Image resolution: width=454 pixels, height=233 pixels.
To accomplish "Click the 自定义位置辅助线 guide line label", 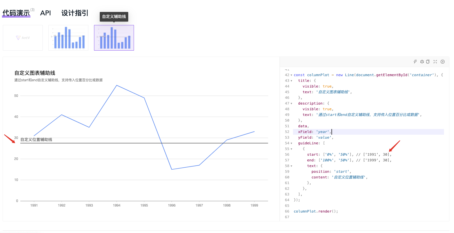I will pyautogui.click(x=36, y=140).
